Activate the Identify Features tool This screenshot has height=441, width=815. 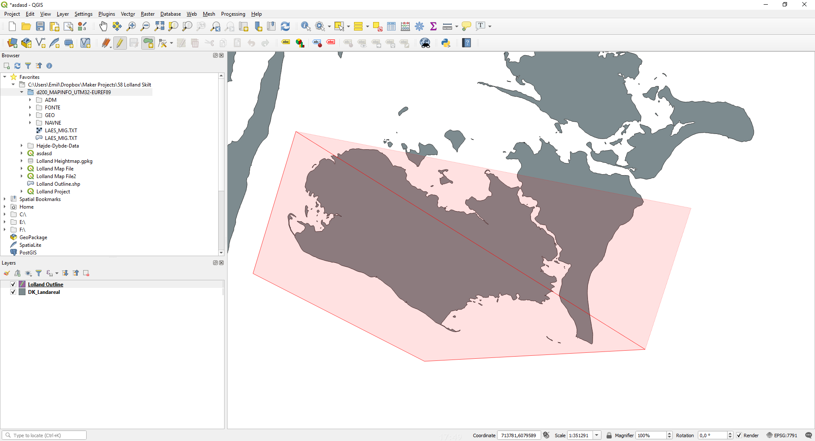pyautogui.click(x=306, y=26)
